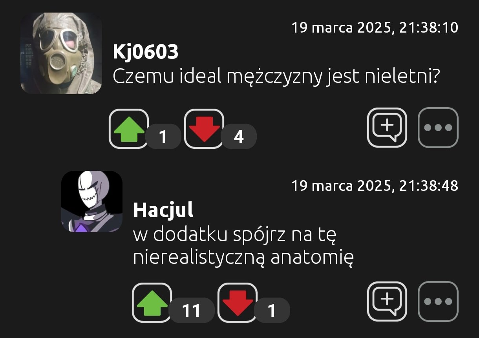Open the three-dots menu on Hacjul's reply

pos(438,301)
